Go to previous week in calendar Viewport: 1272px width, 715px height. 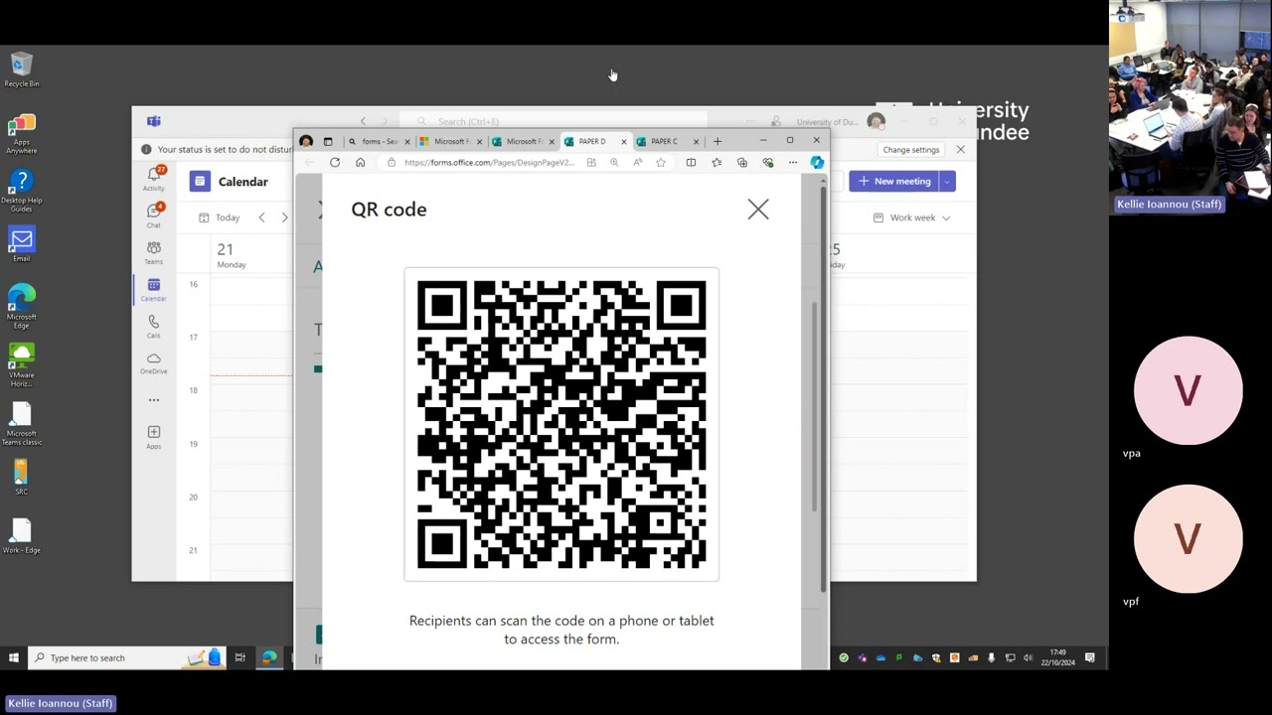click(x=261, y=217)
